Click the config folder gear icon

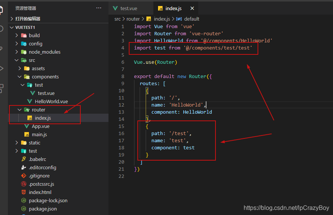click(x=24, y=44)
